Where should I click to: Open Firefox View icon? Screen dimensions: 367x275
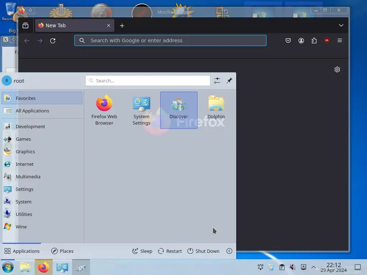tap(25, 25)
